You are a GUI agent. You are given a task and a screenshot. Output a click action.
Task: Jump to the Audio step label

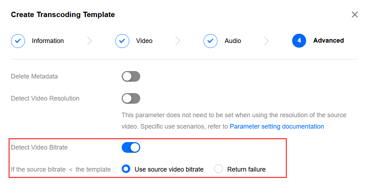pyautogui.click(x=233, y=41)
